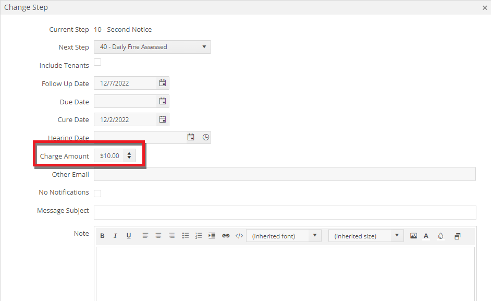Click the Other Email field
491x301 pixels.
tap(285, 174)
